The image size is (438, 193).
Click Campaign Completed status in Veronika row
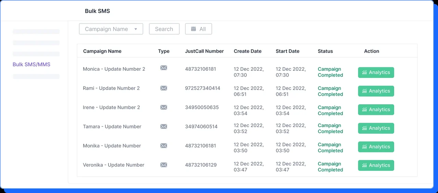pyautogui.click(x=330, y=167)
